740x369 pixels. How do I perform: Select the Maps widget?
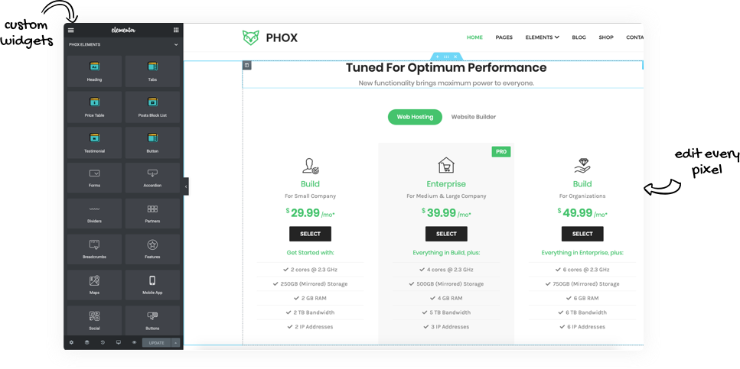pos(94,285)
